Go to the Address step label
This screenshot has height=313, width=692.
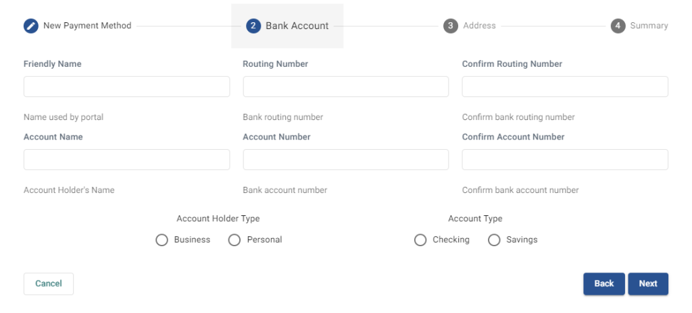click(479, 26)
